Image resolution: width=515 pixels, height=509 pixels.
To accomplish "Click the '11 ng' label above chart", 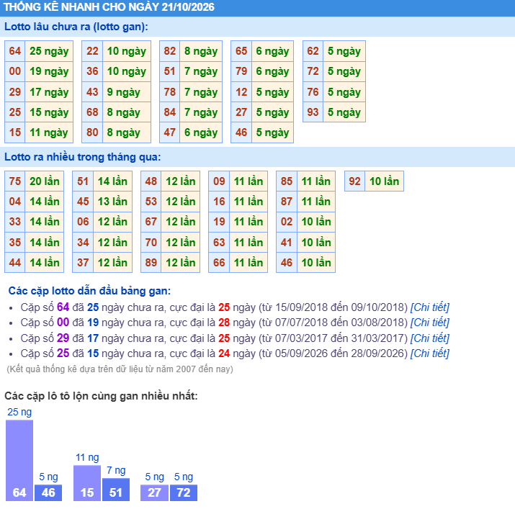I will pos(87,457).
